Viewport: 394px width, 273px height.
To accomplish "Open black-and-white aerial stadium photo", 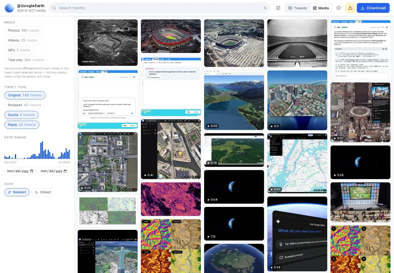I will click(x=108, y=43).
